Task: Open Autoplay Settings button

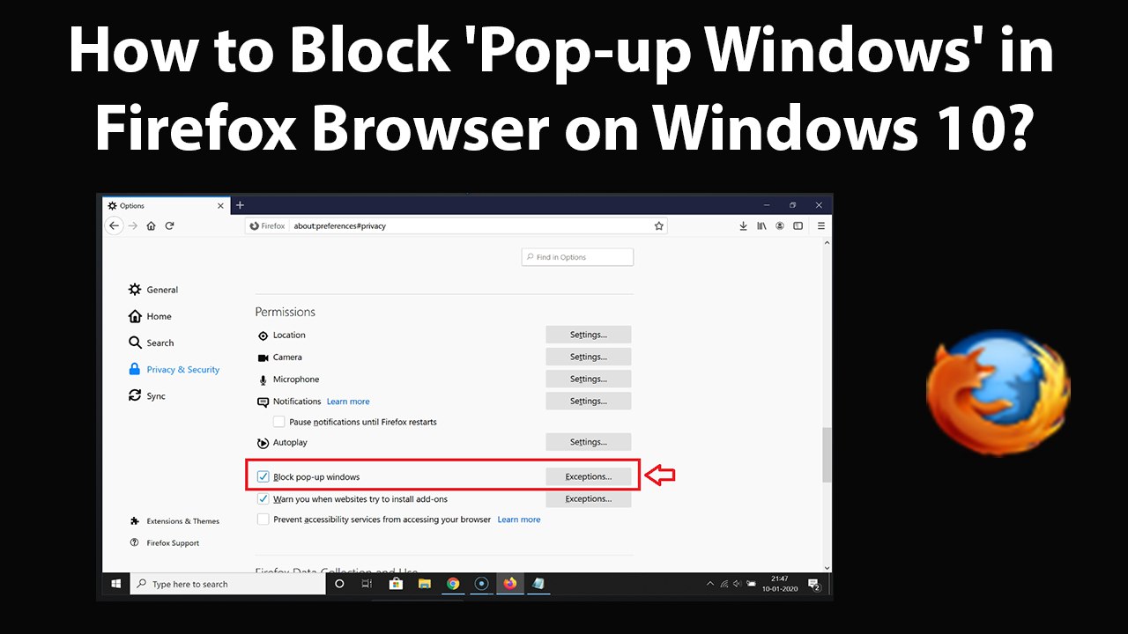Action: [589, 442]
